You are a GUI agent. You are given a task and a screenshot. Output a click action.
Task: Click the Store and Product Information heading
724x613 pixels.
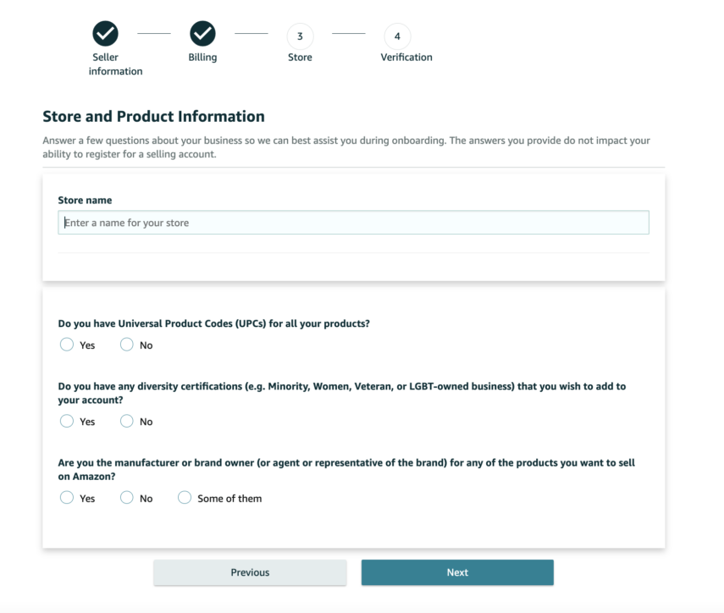(154, 116)
